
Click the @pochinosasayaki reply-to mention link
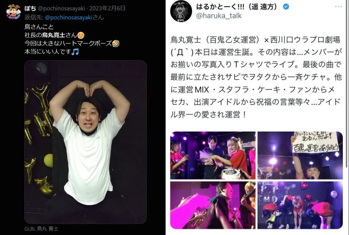pos(68,17)
